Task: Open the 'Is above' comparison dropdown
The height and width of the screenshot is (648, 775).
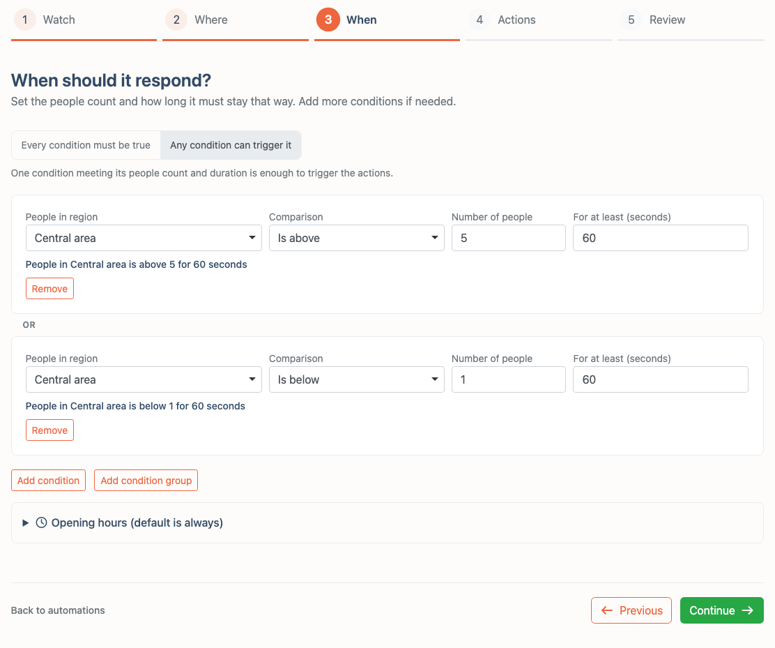Action: pyautogui.click(x=356, y=238)
